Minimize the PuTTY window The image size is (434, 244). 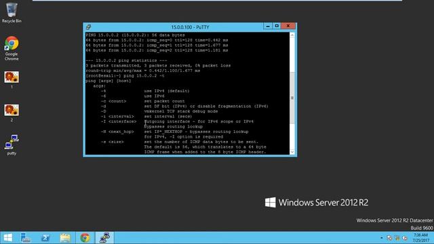(x=268, y=26)
